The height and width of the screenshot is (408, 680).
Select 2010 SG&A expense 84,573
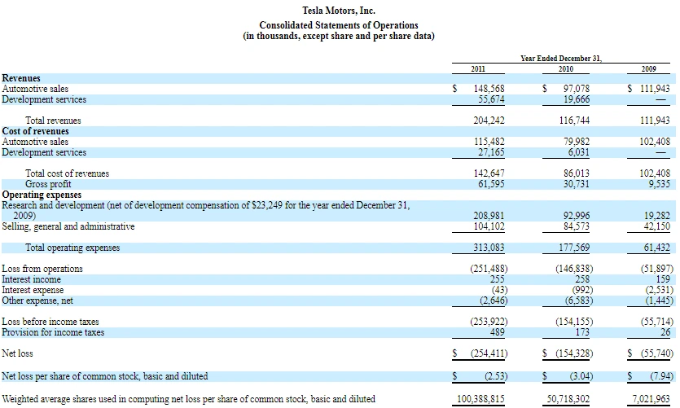coord(577,226)
